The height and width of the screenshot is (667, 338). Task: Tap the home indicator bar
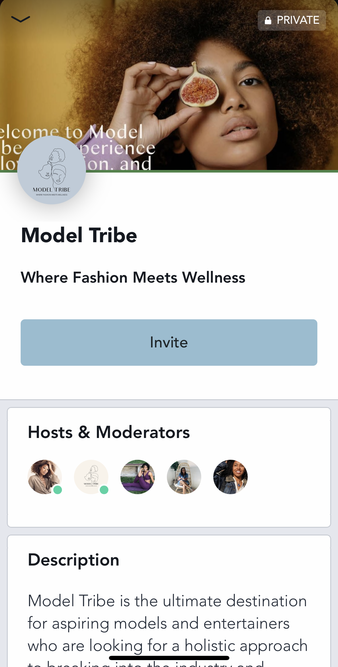pos(169,658)
